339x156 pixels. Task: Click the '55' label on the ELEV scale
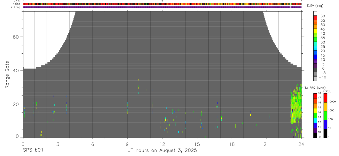[323, 21]
